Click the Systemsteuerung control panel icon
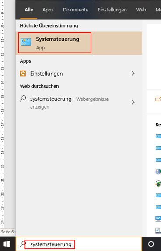The width and height of the screenshot is (161, 251). point(26,42)
